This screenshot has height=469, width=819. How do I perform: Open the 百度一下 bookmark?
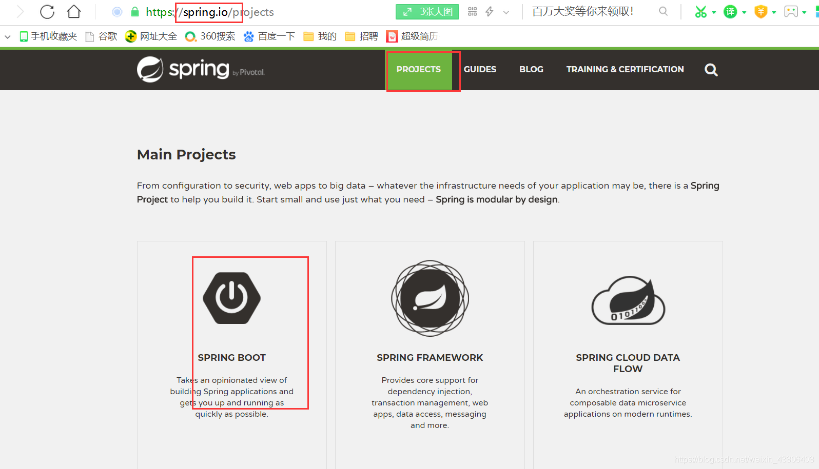tap(269, 36)
